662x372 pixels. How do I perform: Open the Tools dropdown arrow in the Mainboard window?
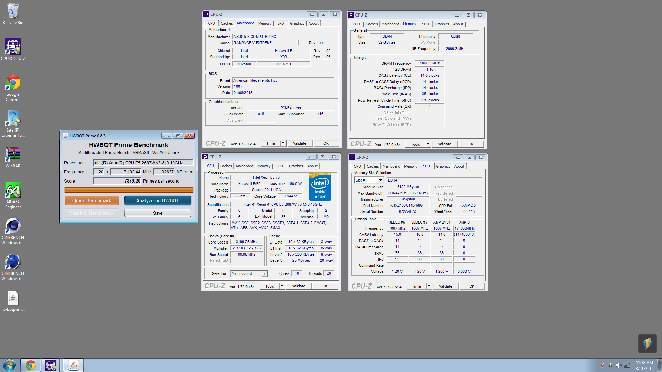tap(283, 143)
